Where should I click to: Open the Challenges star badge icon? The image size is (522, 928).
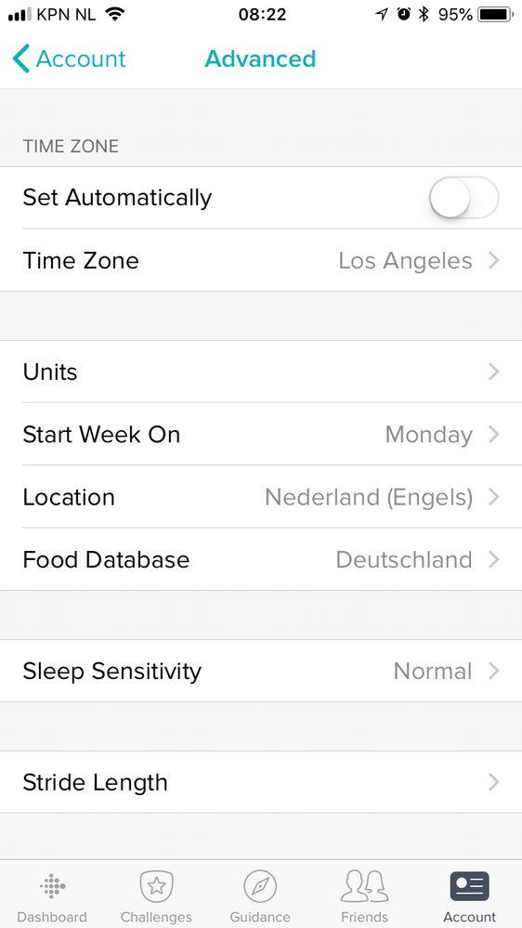click(x=156, y=886)
